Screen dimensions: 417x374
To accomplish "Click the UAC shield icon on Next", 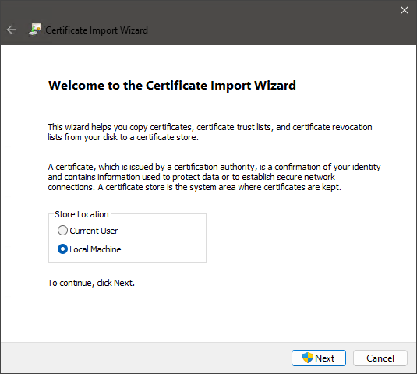I will [x=308, y=358].
